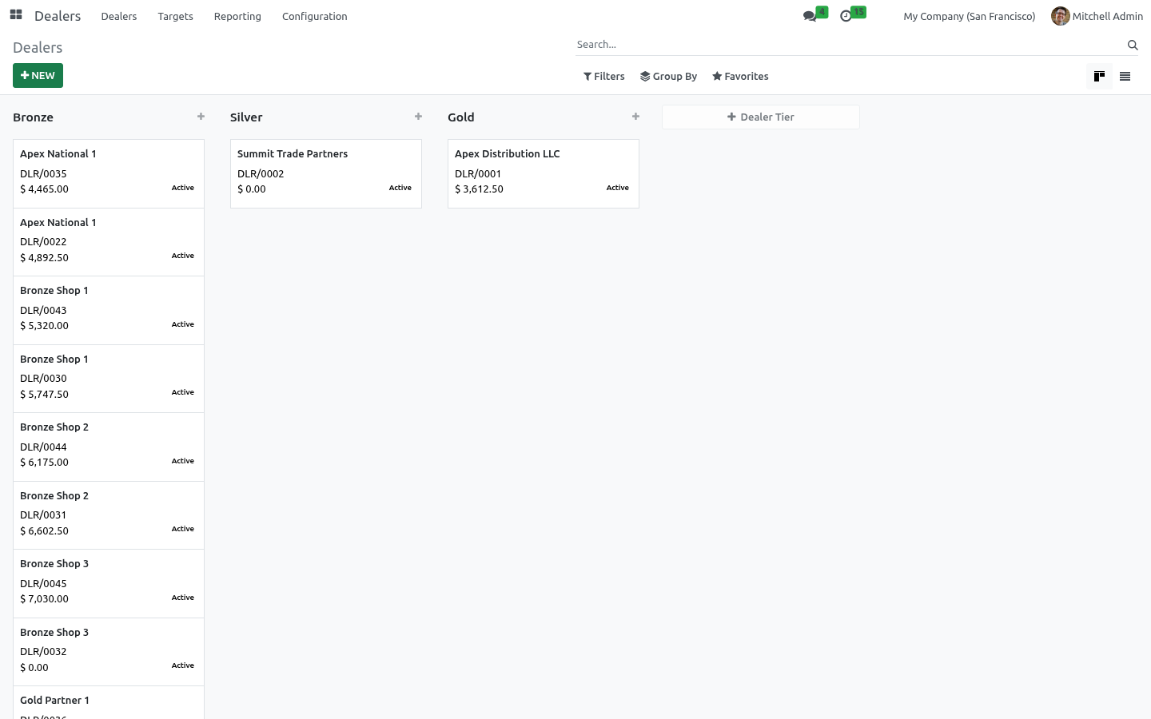
Task: Open Bronze Shop 3 card DLR/0032
Action: [x=109, y=652]
